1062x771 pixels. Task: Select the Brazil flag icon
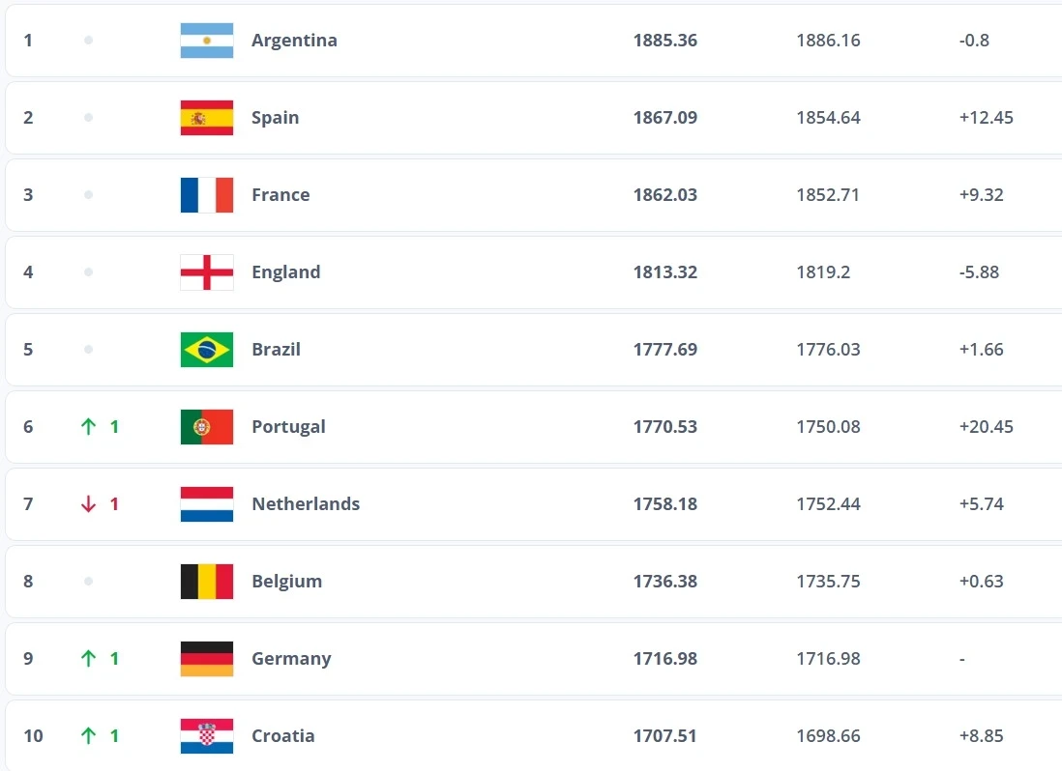point(207,350)
